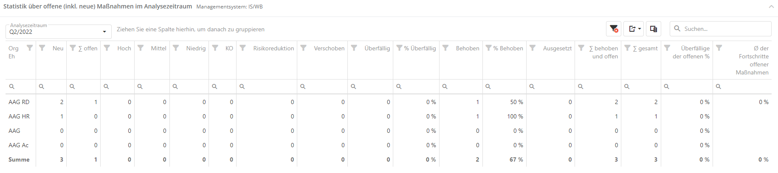Click the Verschoben column filter funnel

click(303, 48)
